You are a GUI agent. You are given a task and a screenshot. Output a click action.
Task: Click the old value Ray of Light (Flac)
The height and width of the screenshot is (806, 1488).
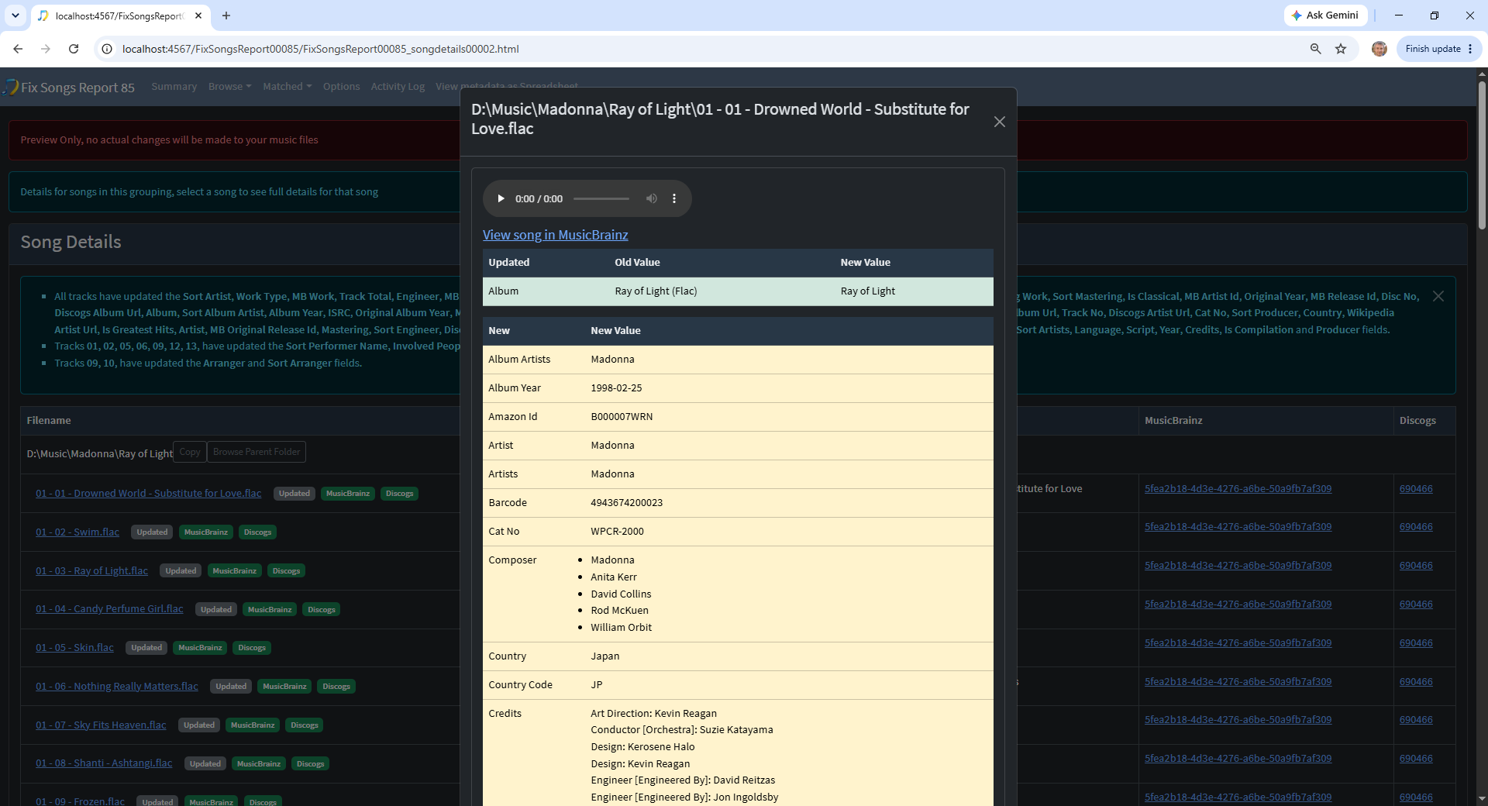(x=656, y=291)
